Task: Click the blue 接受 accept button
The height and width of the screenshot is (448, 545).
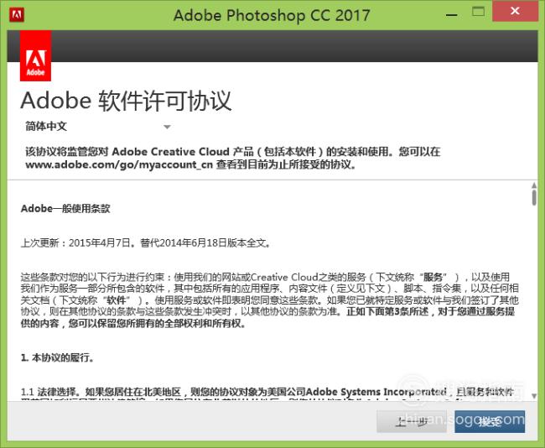Action: click(490, 421)
